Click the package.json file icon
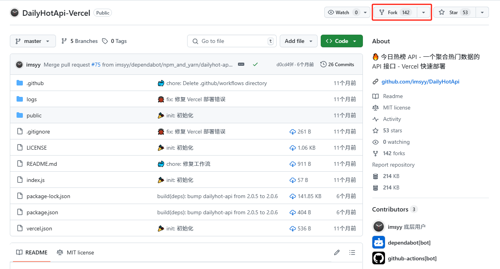The height and width of the screenshot is (269, 500). [x=20, y=212]
